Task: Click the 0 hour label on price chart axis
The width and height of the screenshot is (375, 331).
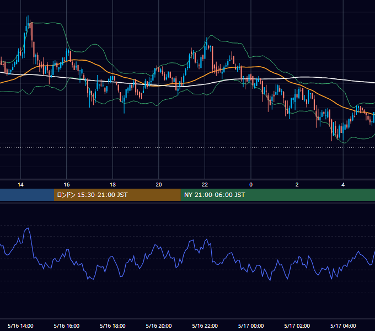Action: [251, 185]
